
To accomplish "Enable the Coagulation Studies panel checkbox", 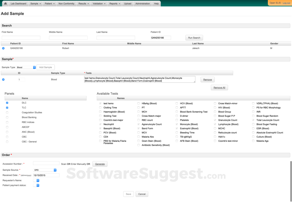I will 7,112.
